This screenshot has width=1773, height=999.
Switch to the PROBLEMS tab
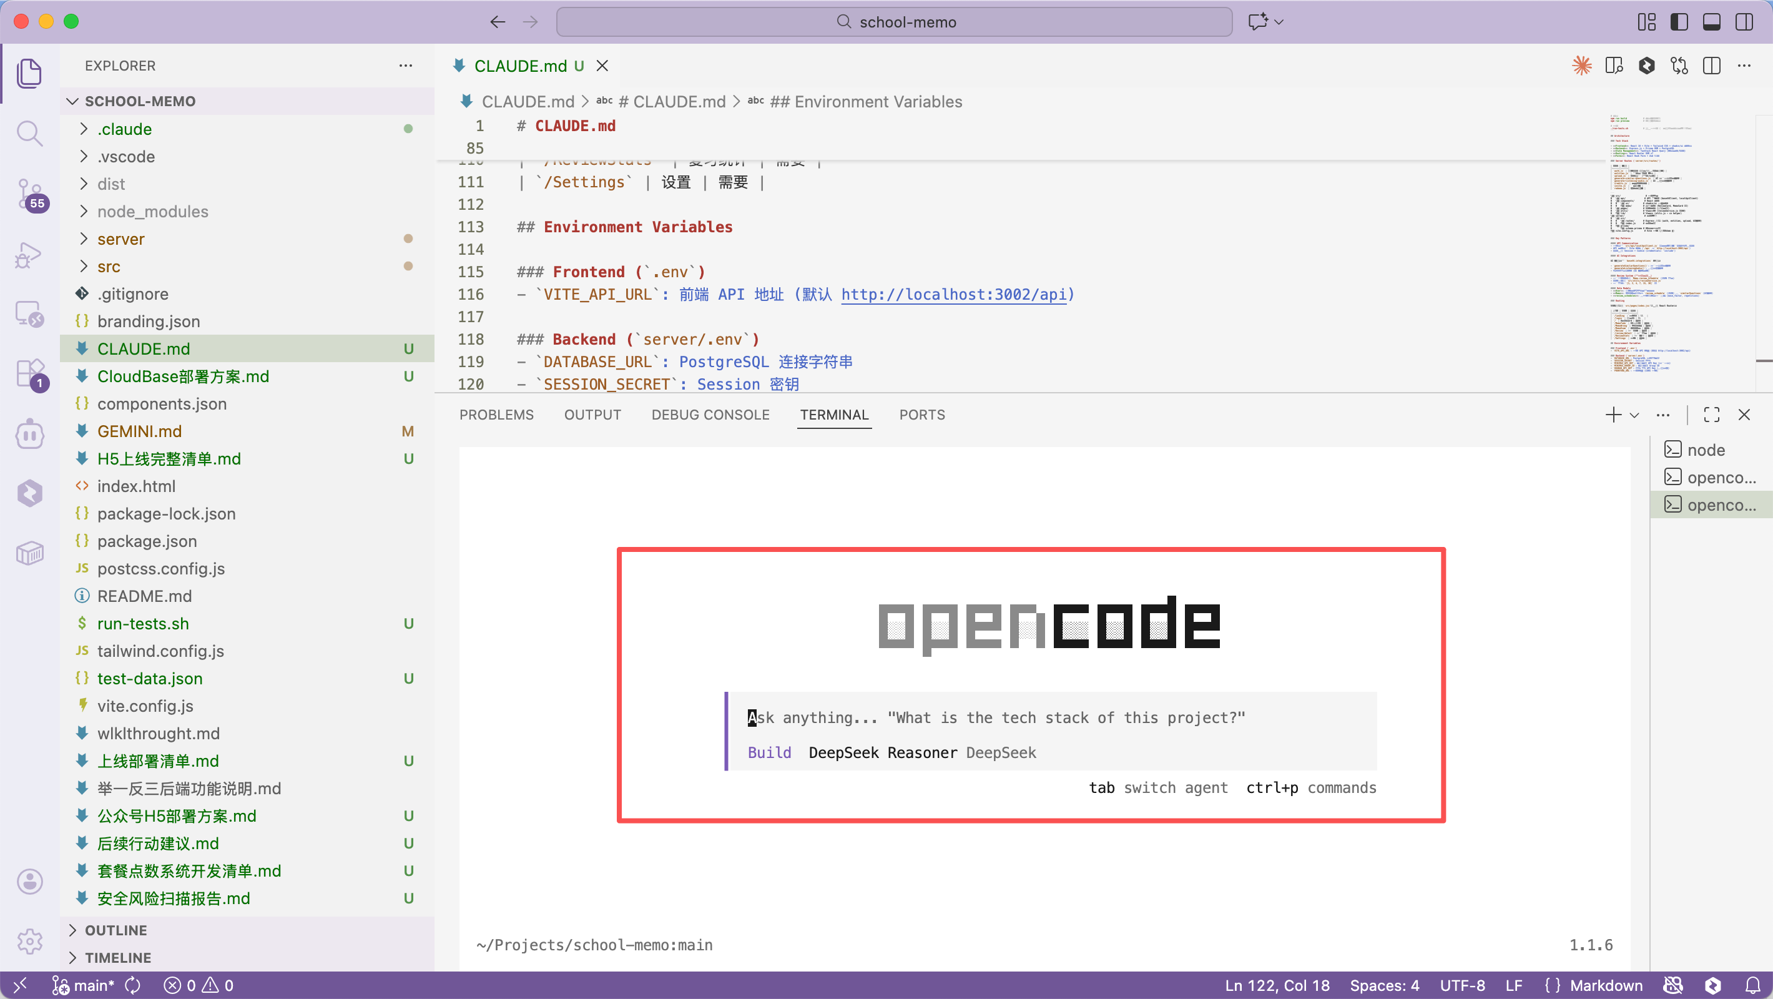(496, 415)
